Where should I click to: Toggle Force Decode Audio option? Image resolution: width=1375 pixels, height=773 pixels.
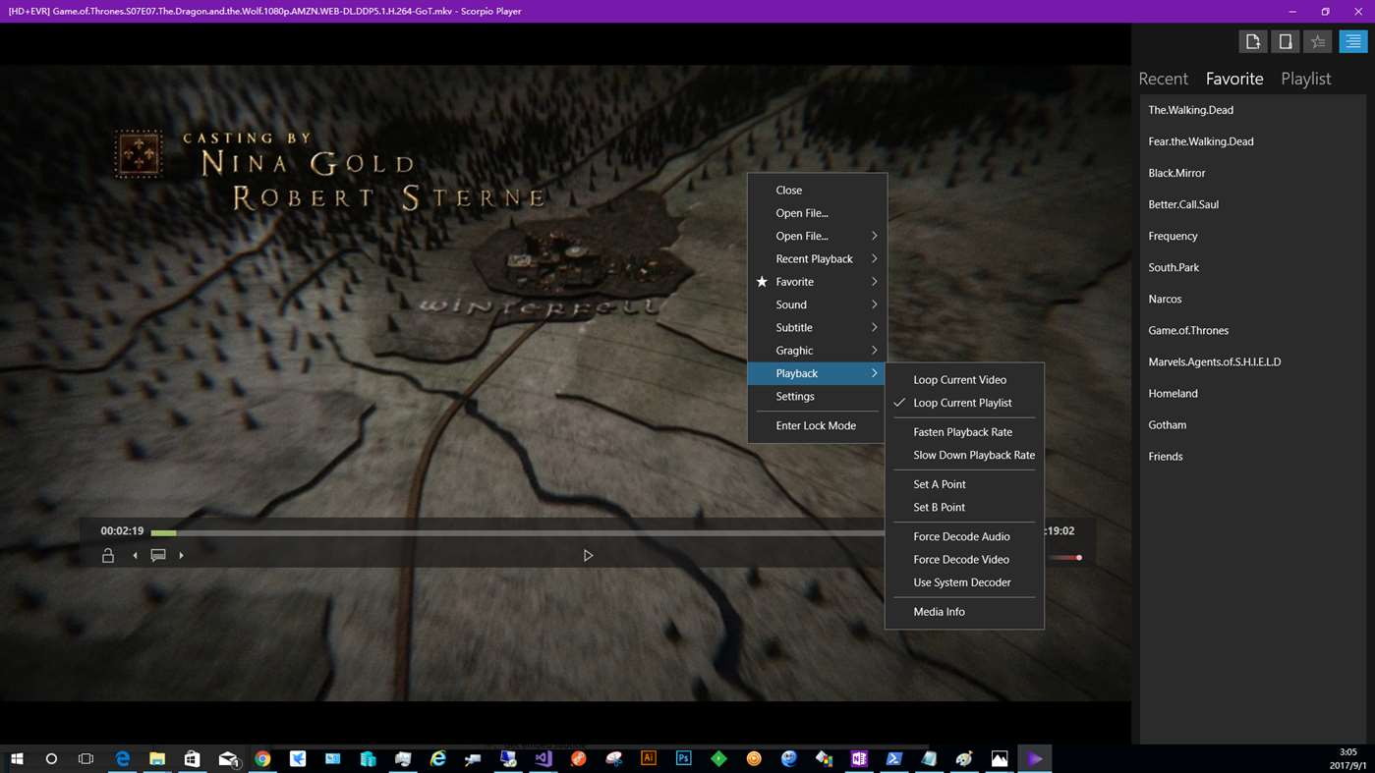(964, 536)
